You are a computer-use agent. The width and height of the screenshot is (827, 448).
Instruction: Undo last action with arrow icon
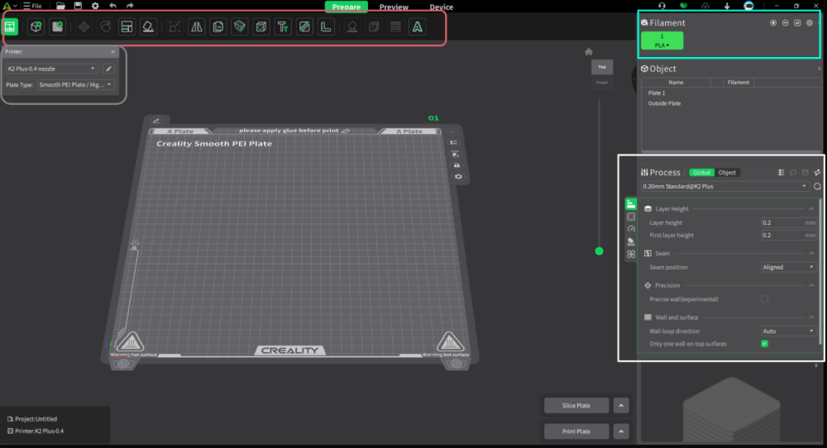[112, 6]
